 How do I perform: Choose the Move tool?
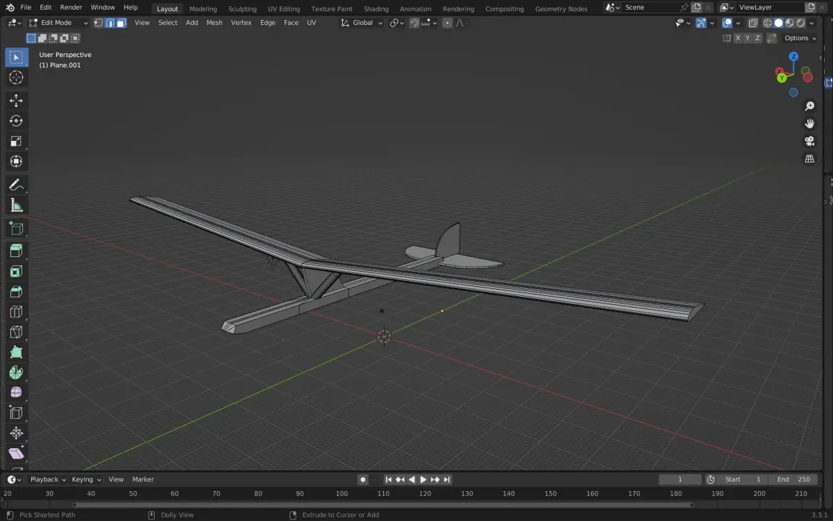pyautogui.click(x=17, y=101)
